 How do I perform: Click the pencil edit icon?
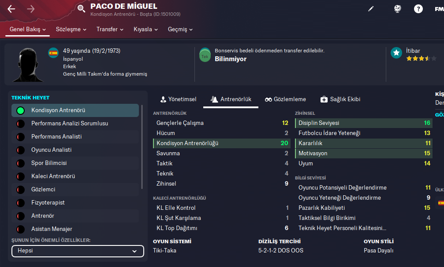click(371, 9)
